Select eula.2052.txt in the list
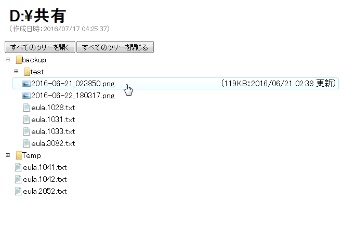Viewport: 343px width, 240px height. click(45, 192)
